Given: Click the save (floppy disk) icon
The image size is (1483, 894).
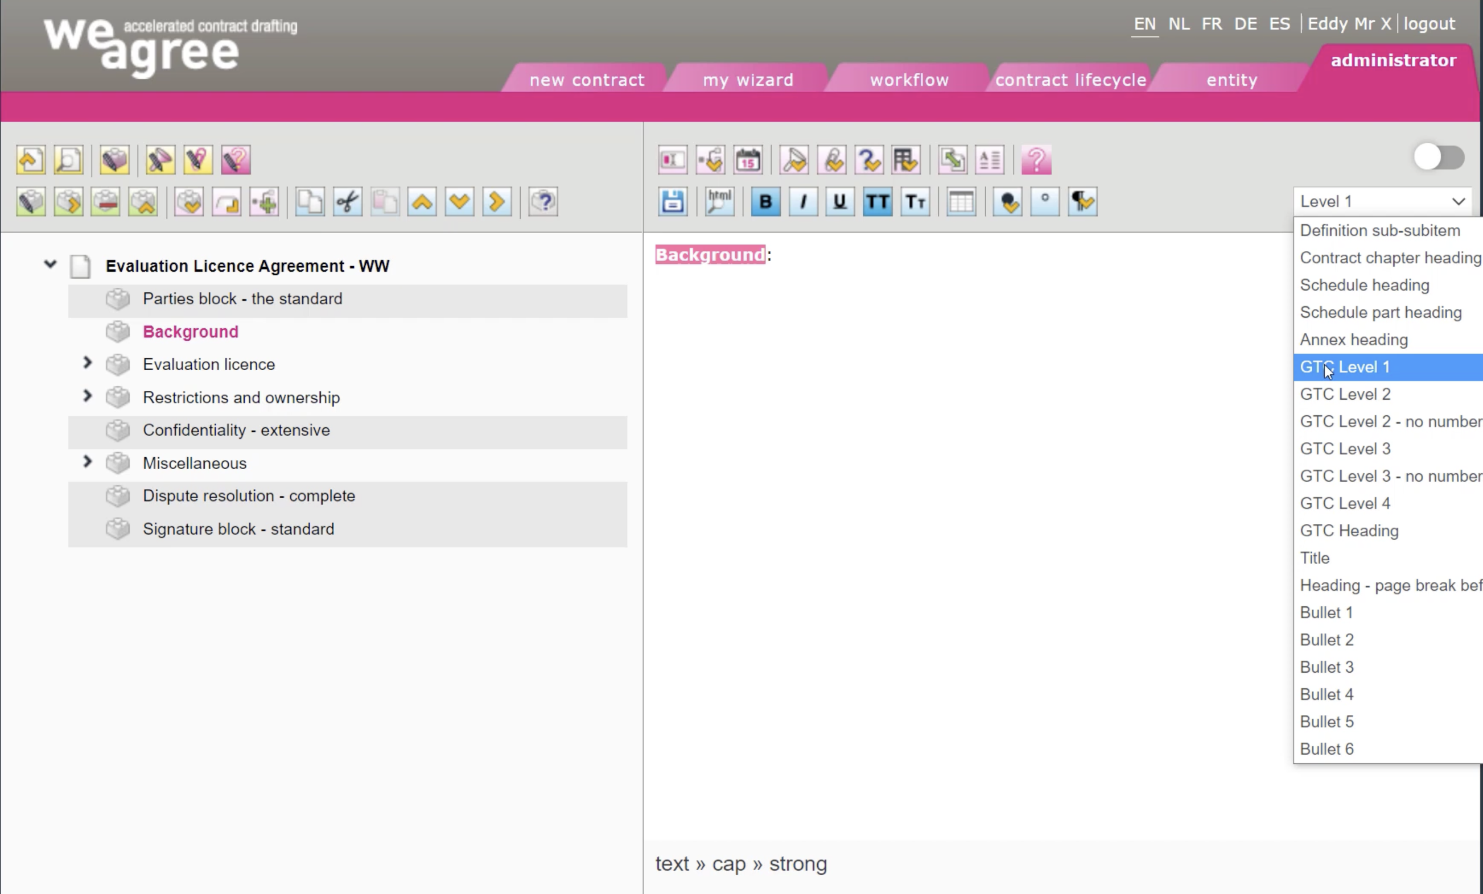Looking at the screenshot, I should tap(672, 201).
